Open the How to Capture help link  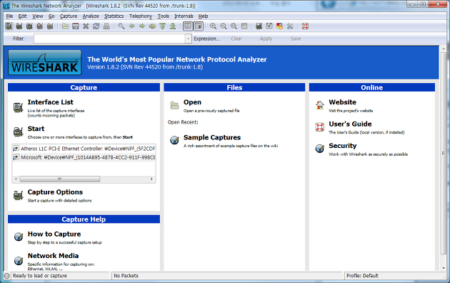(54, 234)
